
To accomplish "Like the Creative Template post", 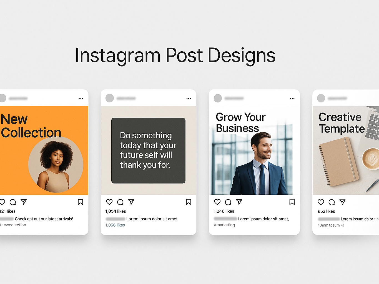I will click(x=321, y=202).
